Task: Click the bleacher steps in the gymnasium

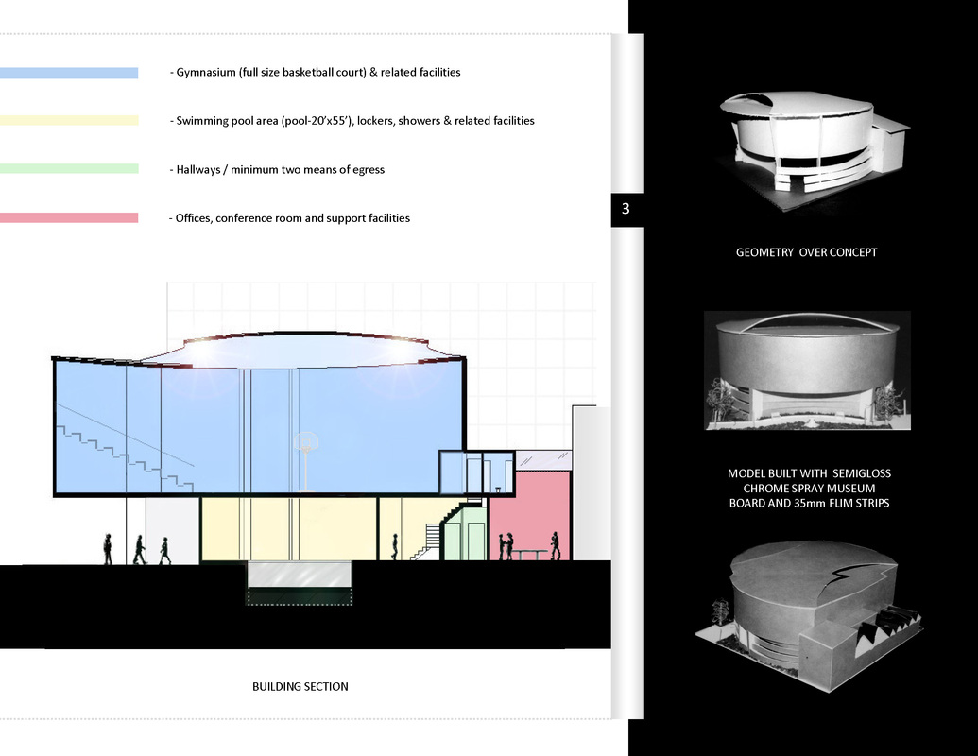Action: 125,457
